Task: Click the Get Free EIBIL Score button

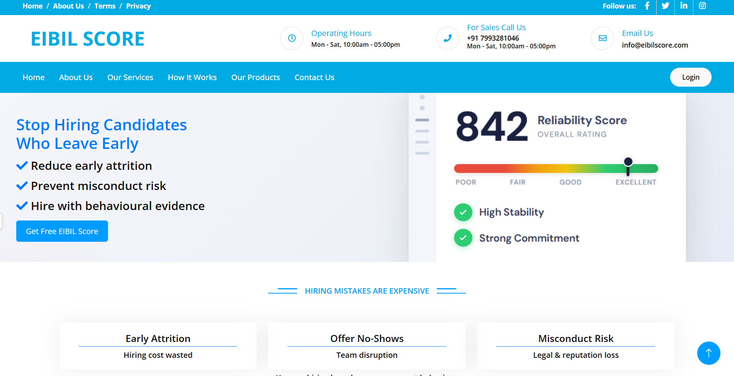Action: (x=62, y=231)
